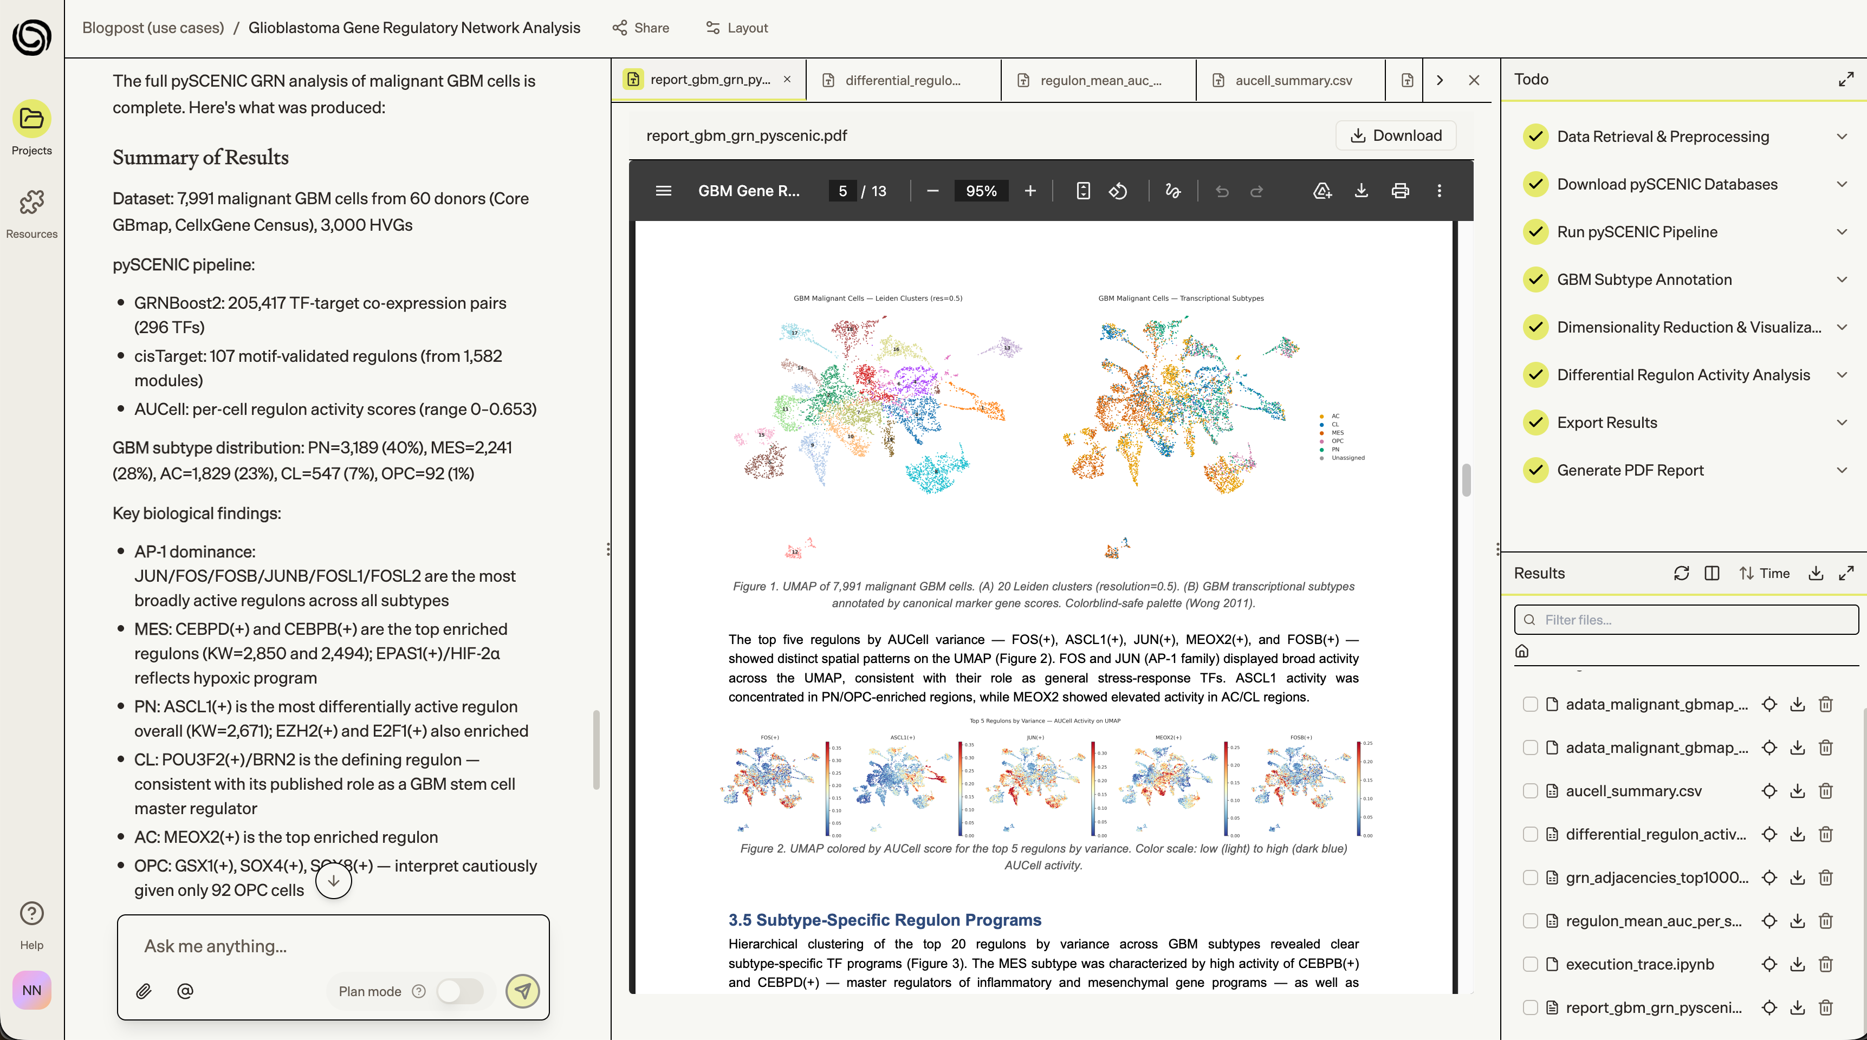Show more file tabs chevron
The height and width of the screenshot is (1040, 1867).
1440,80
